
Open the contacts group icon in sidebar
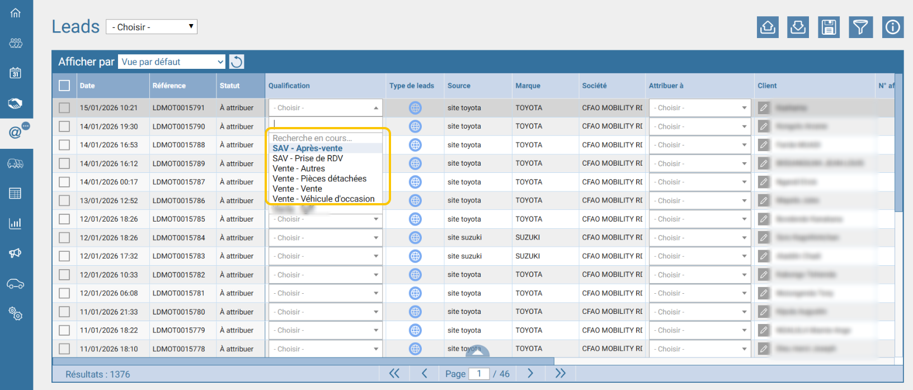click(16, 43)
